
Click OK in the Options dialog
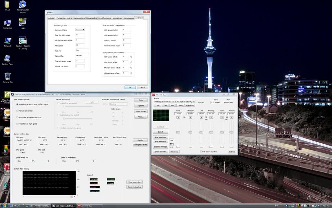(x=130, y=87)
